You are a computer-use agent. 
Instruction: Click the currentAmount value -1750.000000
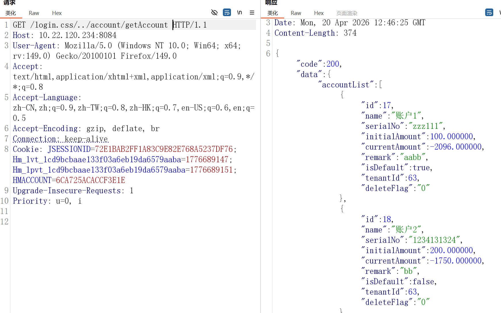click(x=456, y=261)
